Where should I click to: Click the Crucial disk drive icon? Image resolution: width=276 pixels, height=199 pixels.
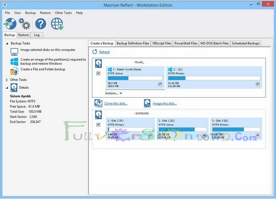pyautogui.click(x=99, y=64)
